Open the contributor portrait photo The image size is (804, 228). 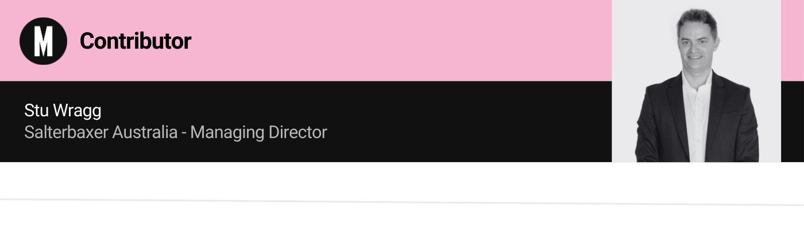(696, 81)
